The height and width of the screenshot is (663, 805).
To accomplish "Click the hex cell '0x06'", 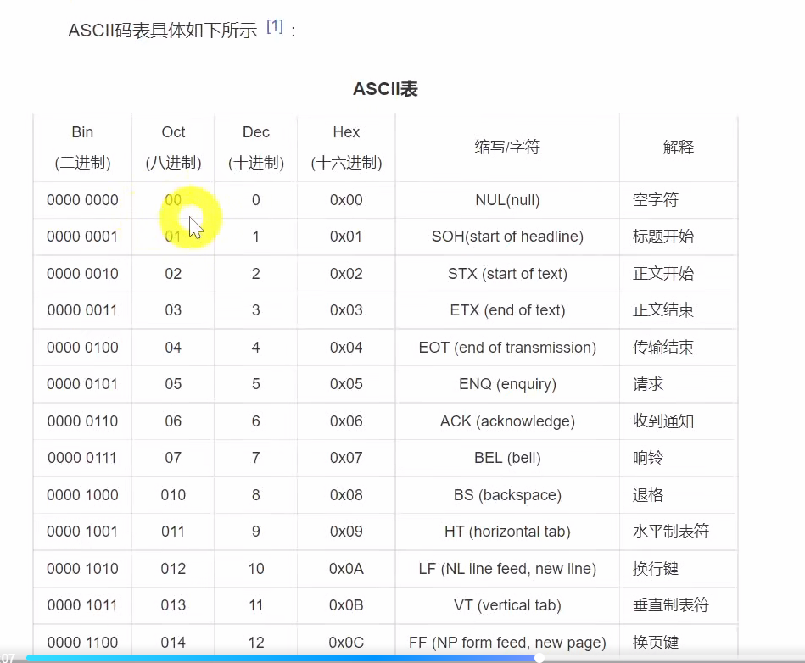I will tap(346, 421).
